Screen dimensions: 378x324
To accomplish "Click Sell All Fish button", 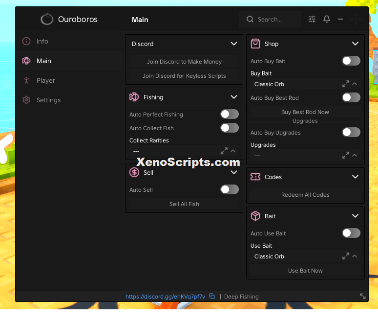I will click(x=184, y=204).
